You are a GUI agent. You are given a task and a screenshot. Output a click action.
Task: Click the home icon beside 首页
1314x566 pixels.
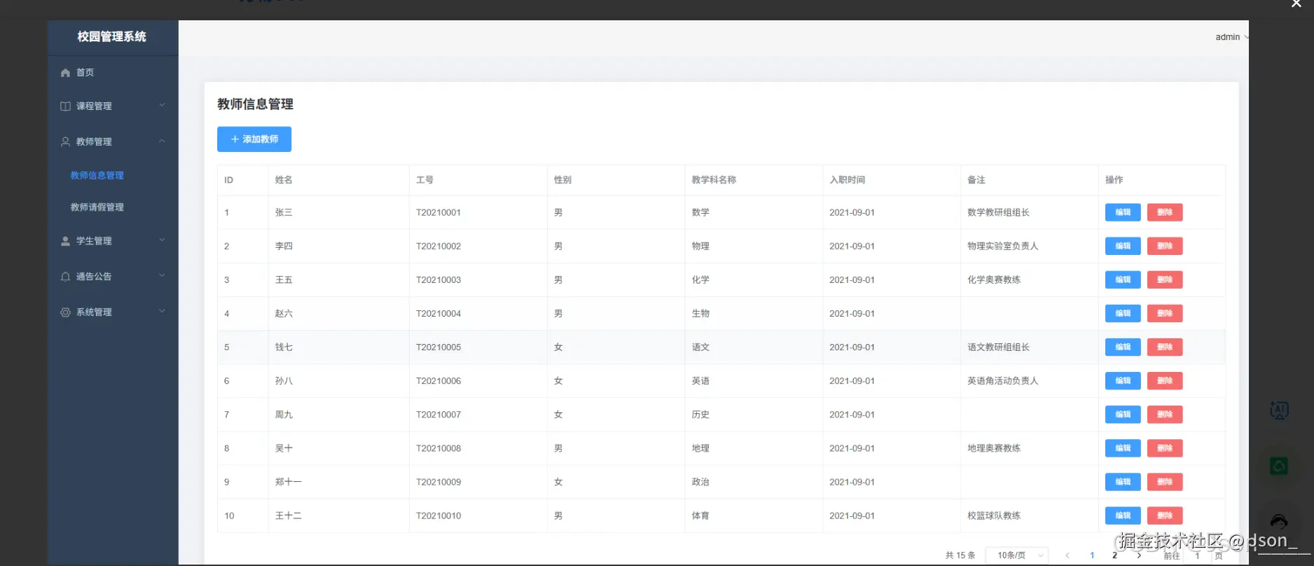[65, 73]
